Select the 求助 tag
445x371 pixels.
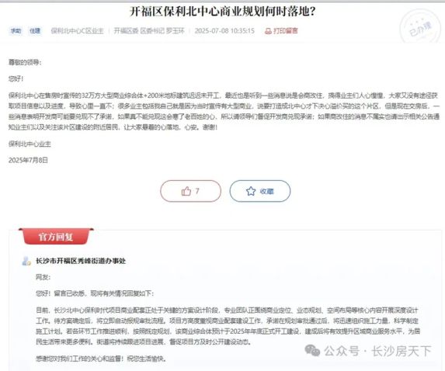(x=16, y=30)
